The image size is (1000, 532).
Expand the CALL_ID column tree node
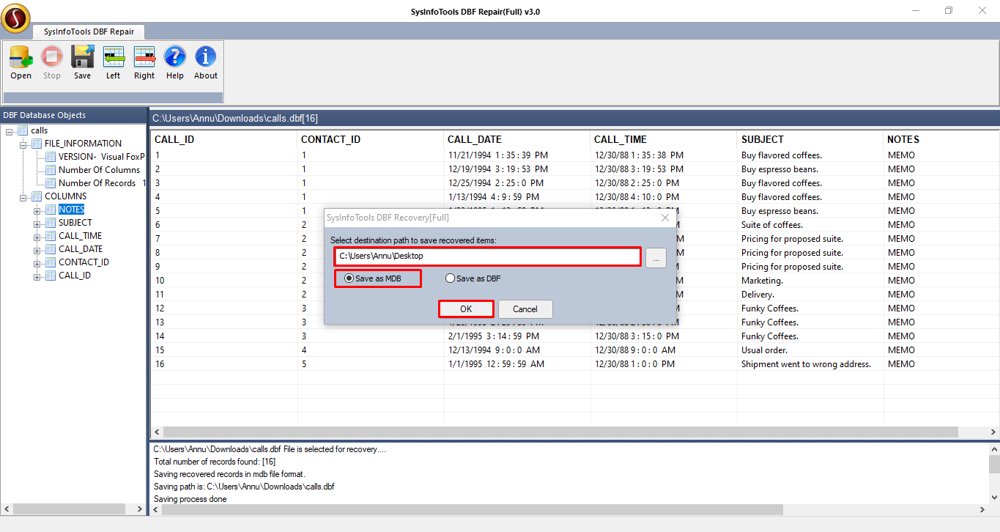(37, 276)
